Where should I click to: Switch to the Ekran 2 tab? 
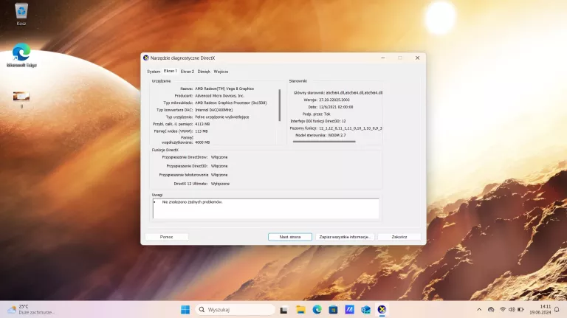pos(188,72)
